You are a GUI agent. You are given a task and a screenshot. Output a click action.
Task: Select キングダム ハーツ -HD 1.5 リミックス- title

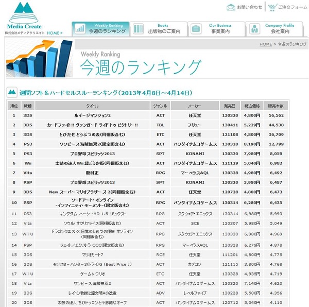(x=92, y=214)
